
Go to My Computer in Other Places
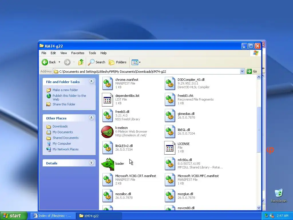[62, 144]
